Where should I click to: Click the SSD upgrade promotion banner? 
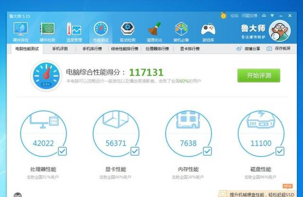pos(257,194)
